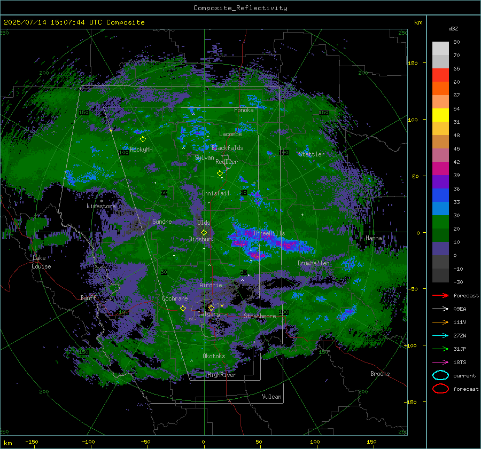Pick the slate purple 0-10 dBZ swatch
Viewport: 481px width, 449px height.
pos(440,249)
